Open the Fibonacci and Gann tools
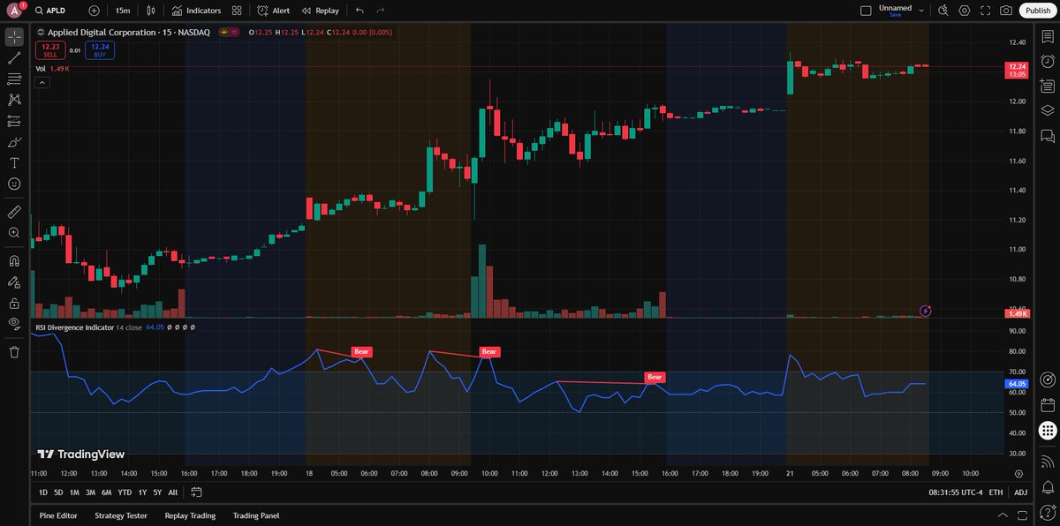This screenshot has height=526, width=1060. click(x=14, y=79)
